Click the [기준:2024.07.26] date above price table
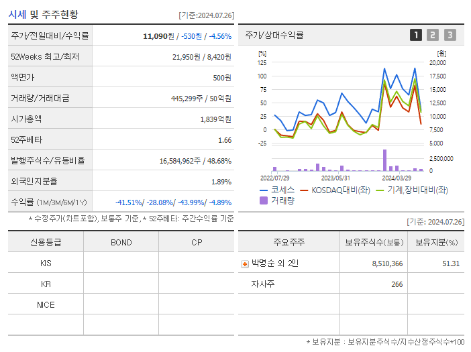 207,15
